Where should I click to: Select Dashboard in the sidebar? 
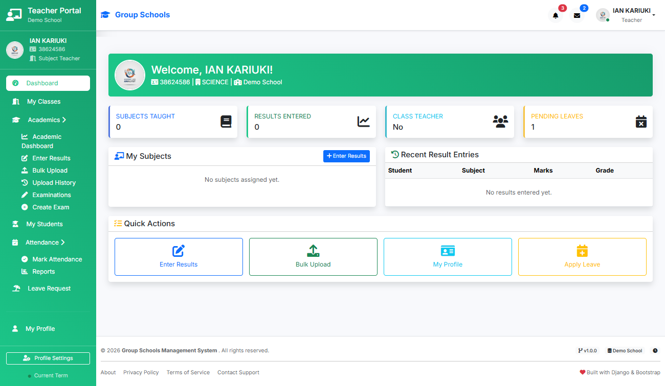coord(48,83)
